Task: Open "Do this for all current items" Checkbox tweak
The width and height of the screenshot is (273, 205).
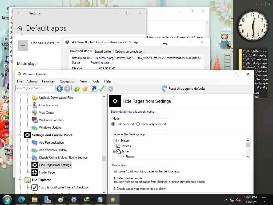Action: [x=64, y=187]
